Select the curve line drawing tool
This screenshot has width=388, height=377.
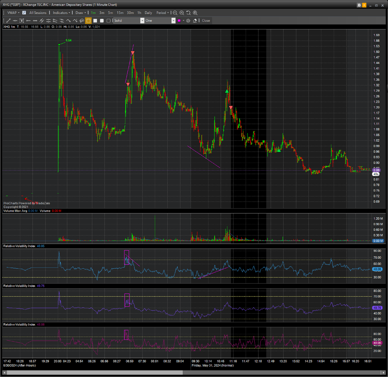click(68, 21)
